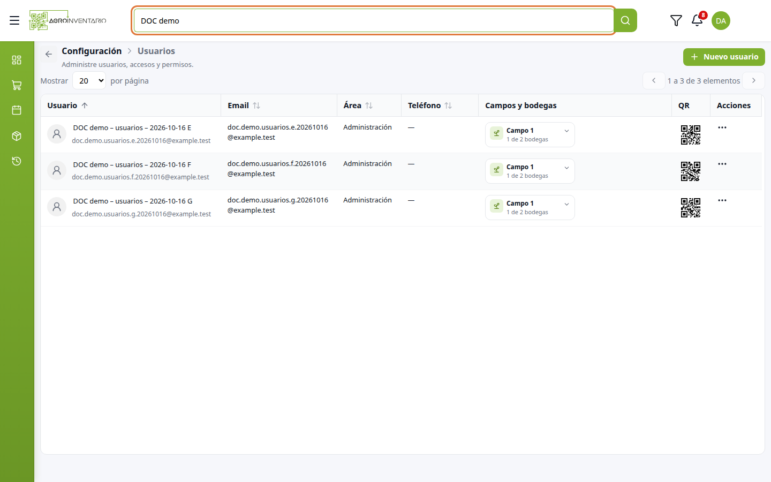Image resolution: width=771 pixels, height=482 pixels.
Task: Click avatar icon of user G
Action: 57,207
